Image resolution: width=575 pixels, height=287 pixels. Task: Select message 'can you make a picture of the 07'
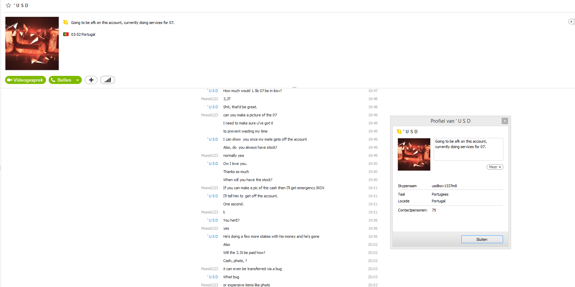pos(250,115)
